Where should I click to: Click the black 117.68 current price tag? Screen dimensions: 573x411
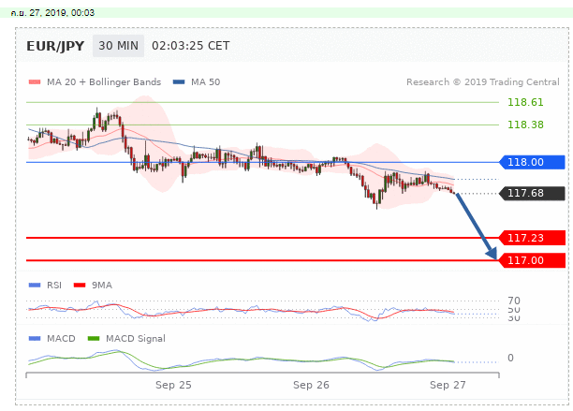pyautogui.click(x=532, y=193)
